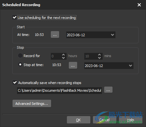
Task: Decrease the hours spinner value
Action: (63, 58)
